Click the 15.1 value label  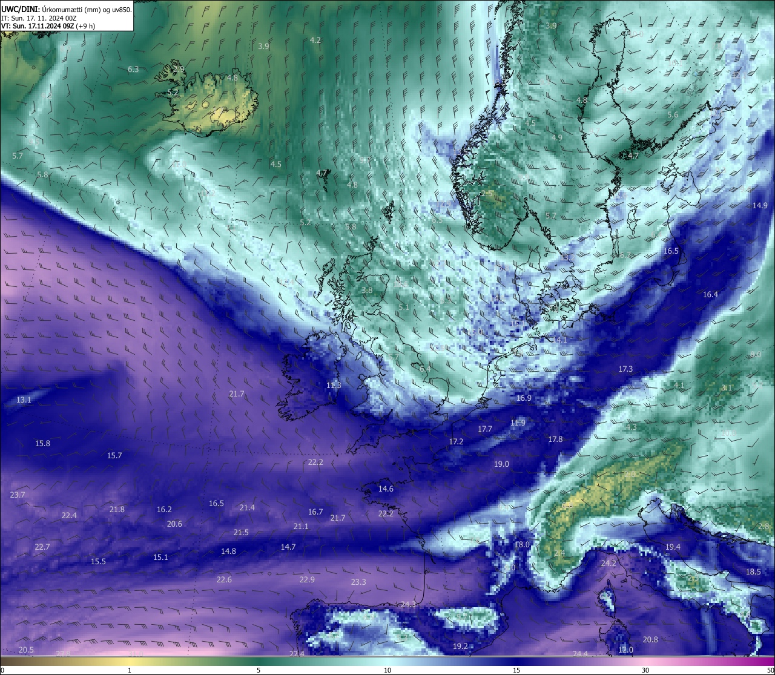pos(160,558)
